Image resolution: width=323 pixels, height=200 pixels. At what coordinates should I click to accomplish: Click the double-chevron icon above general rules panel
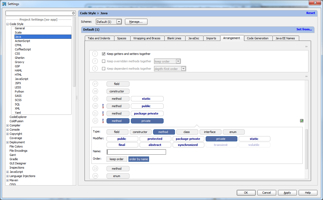tap(306, 47)
